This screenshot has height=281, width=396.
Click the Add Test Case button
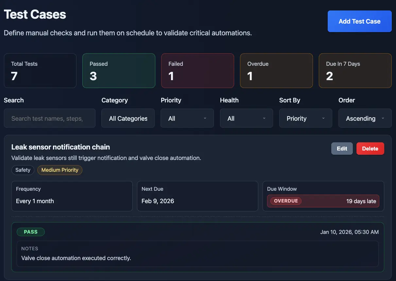click(x=359, y=21)
